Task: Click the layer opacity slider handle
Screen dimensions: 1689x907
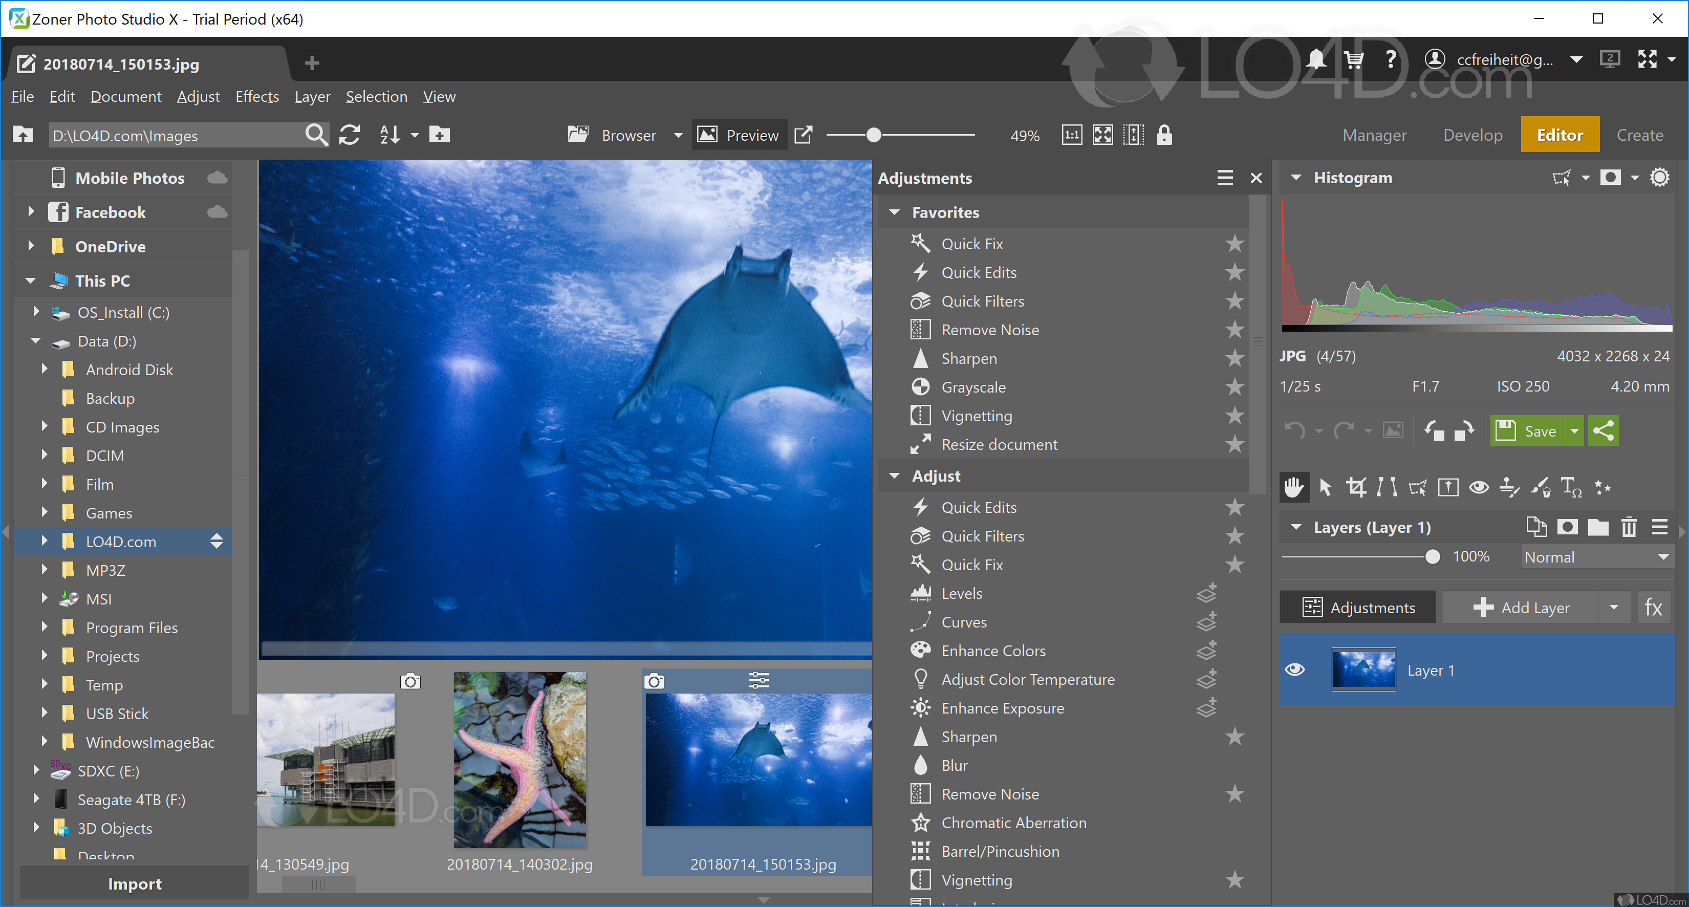Action: tap(1432, 557)
